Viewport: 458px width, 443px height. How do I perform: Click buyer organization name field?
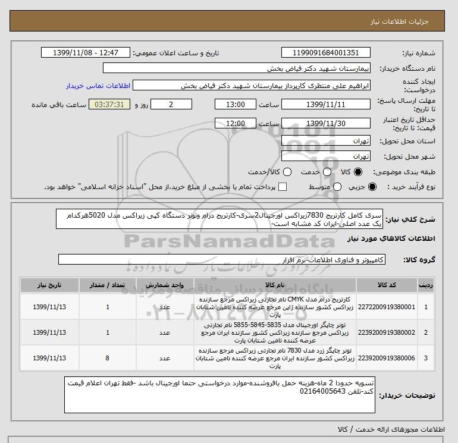pos(237,68)
